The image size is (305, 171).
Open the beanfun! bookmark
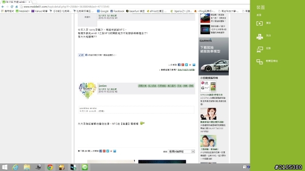[135, 11]
